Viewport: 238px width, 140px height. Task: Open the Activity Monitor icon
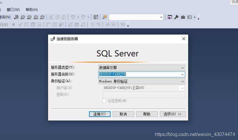pos(96,17)
